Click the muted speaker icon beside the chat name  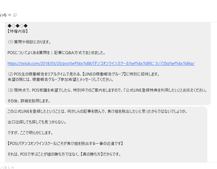click(x=10, y=15)
